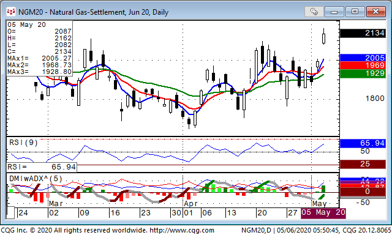Click the 23 date label on time axis
This screenshot has height=235, width=392.
pos(146,213)
